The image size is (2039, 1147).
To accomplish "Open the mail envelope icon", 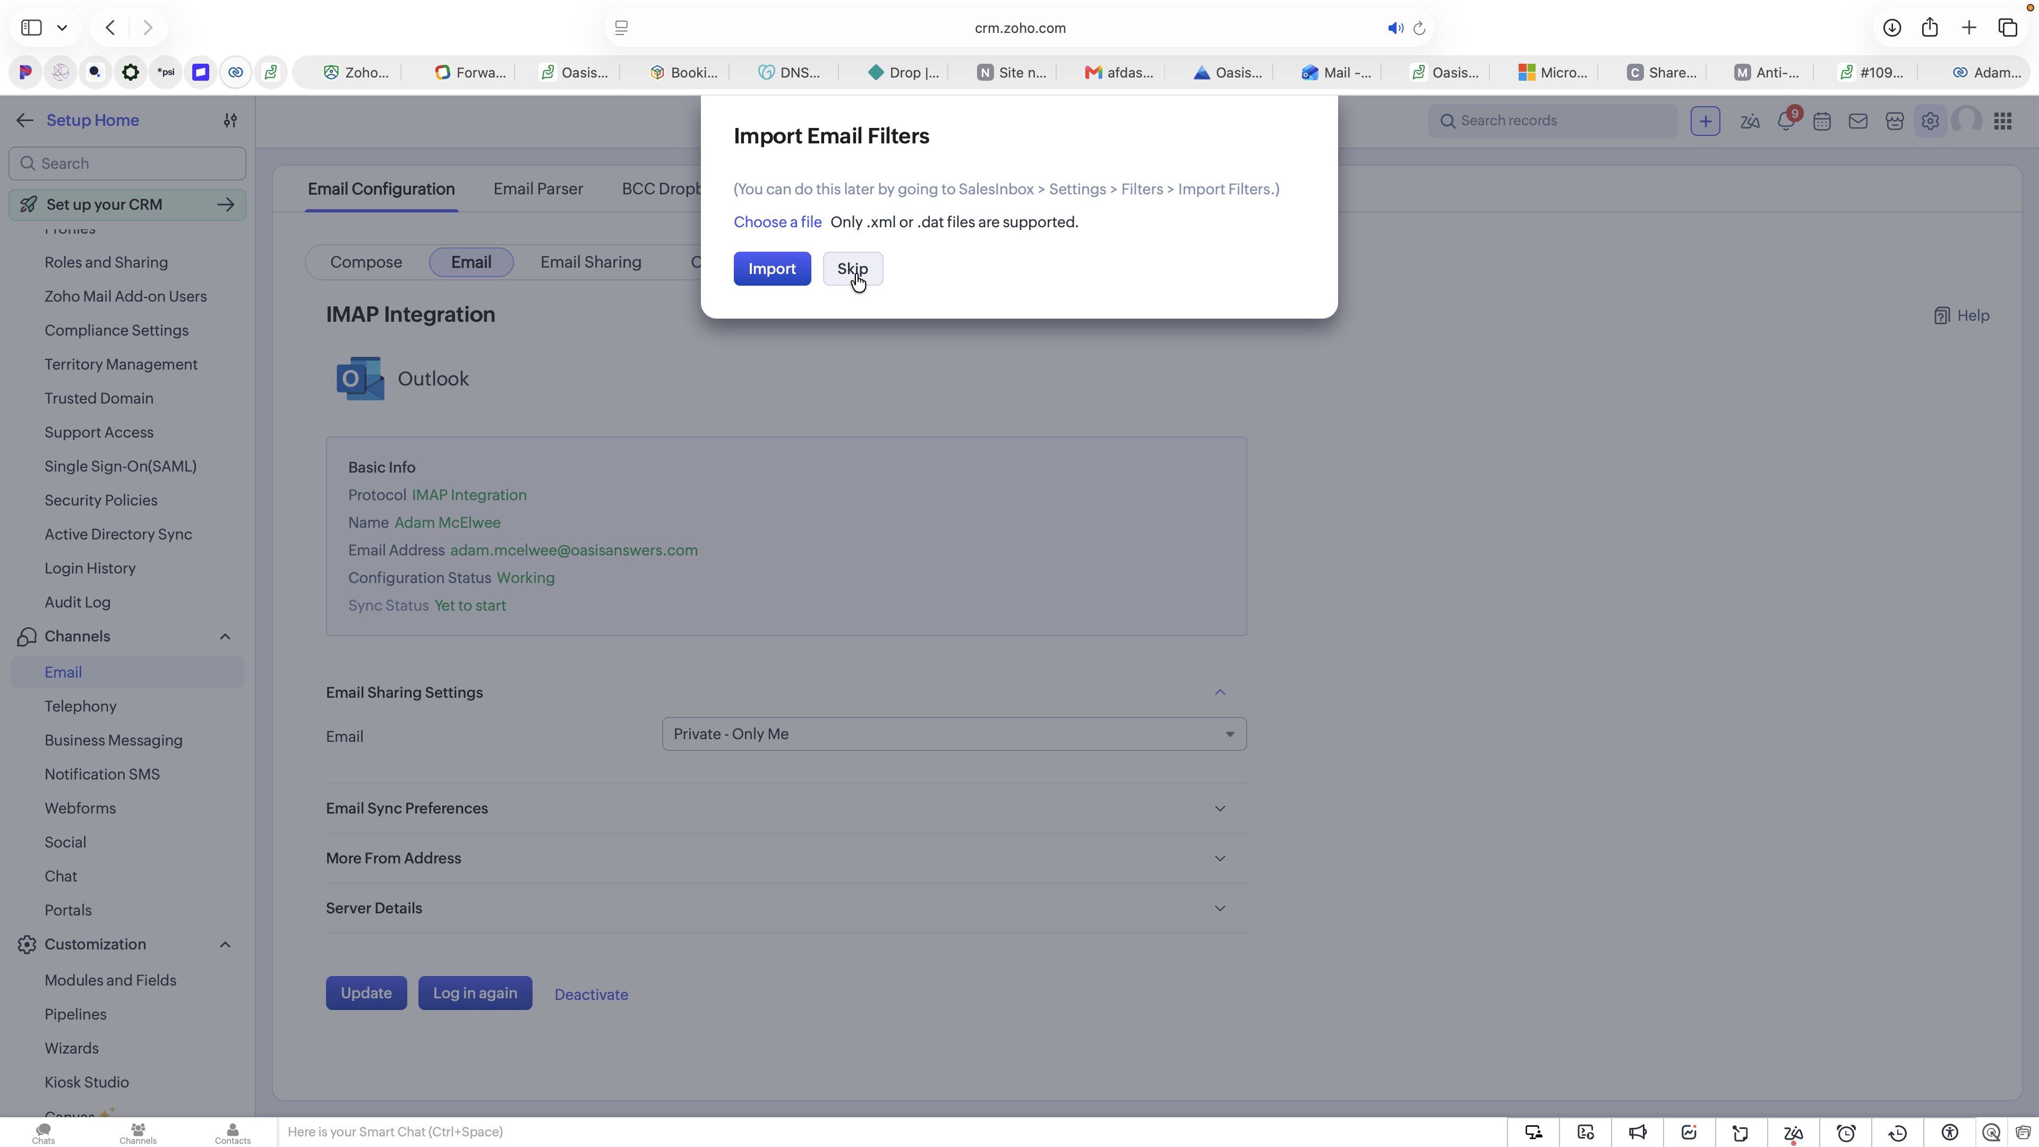I will 1858,121.
